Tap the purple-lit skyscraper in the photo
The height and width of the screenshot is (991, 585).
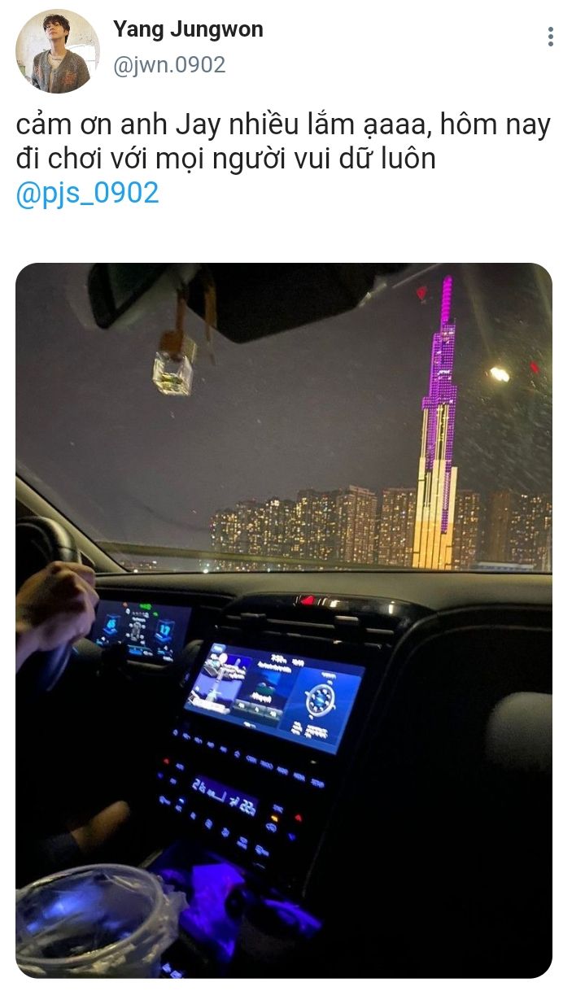pos(439,423)
